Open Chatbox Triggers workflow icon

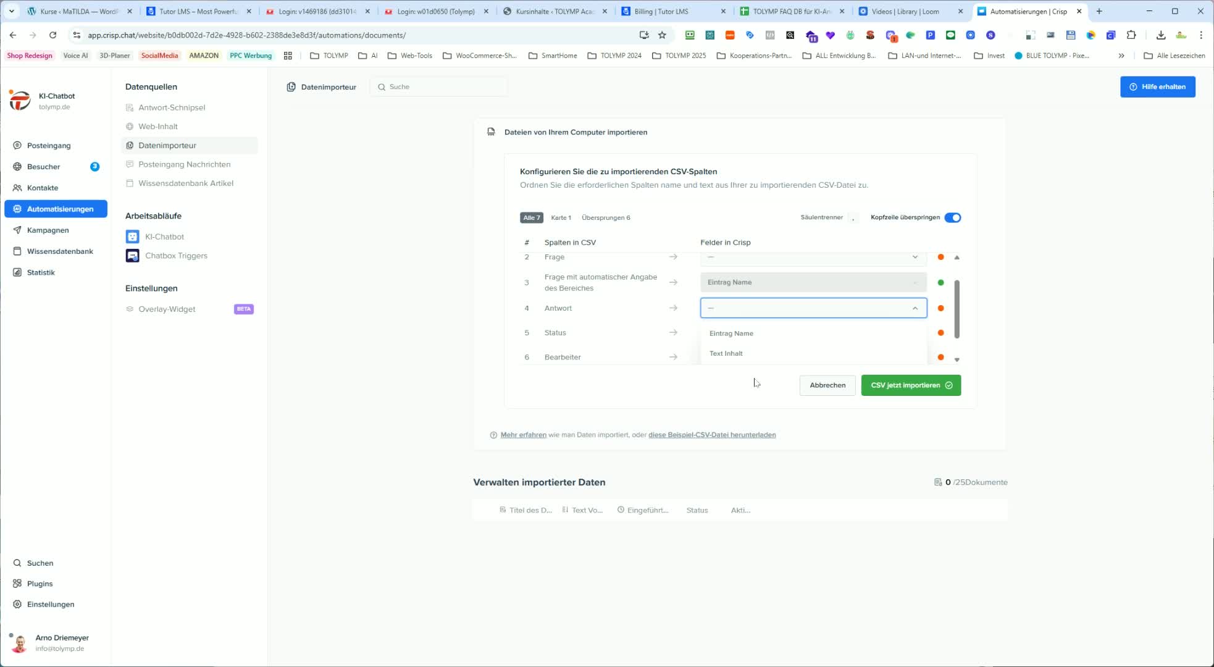coord(132,256)
